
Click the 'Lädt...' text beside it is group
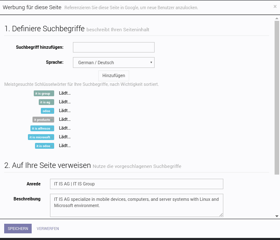pos(65,93)
